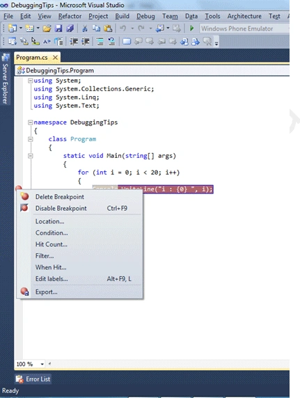Click the Undo arrow icon
Image resolution: width=300 pixels, height=398 pixels.
coord(123,29)
